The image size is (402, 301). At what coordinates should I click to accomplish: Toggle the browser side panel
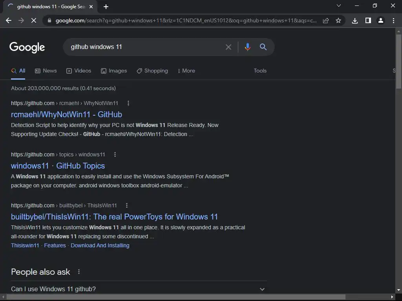tap(368, 20)
